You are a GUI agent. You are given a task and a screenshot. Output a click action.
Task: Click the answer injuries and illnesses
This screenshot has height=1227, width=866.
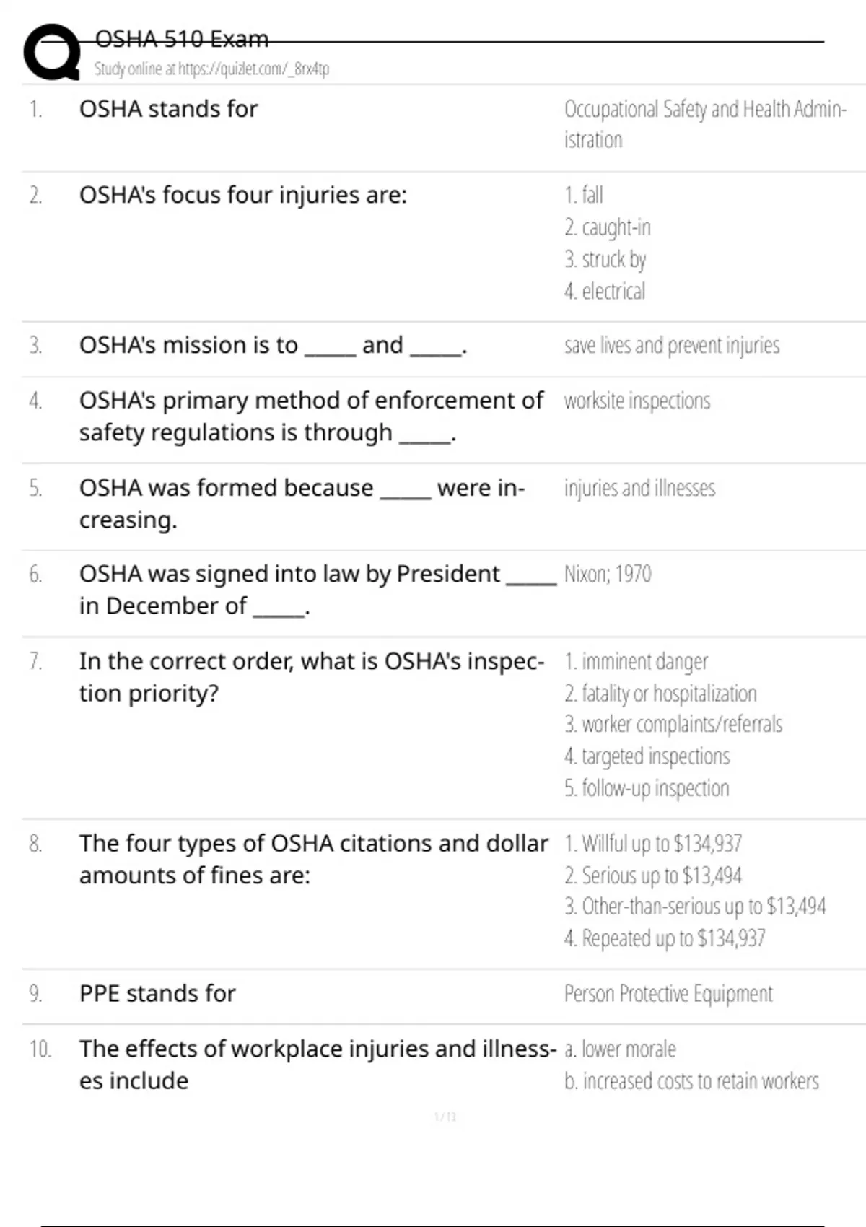(639, 488)
